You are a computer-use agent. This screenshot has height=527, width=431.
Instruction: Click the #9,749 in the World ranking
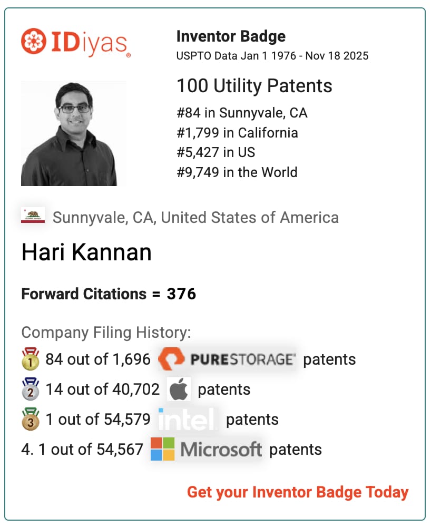[237, 172]
